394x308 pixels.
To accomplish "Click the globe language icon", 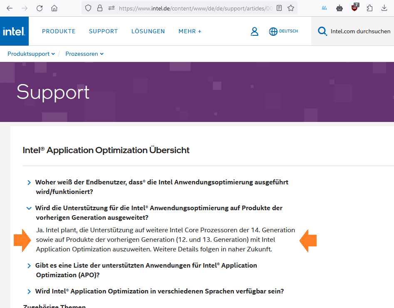I will (273, 32).
